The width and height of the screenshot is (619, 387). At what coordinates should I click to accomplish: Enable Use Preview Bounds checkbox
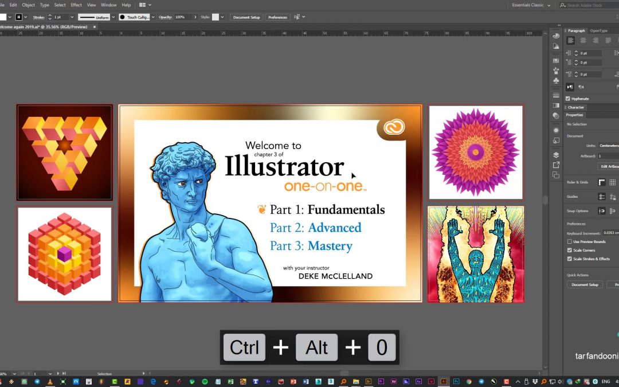570,242
